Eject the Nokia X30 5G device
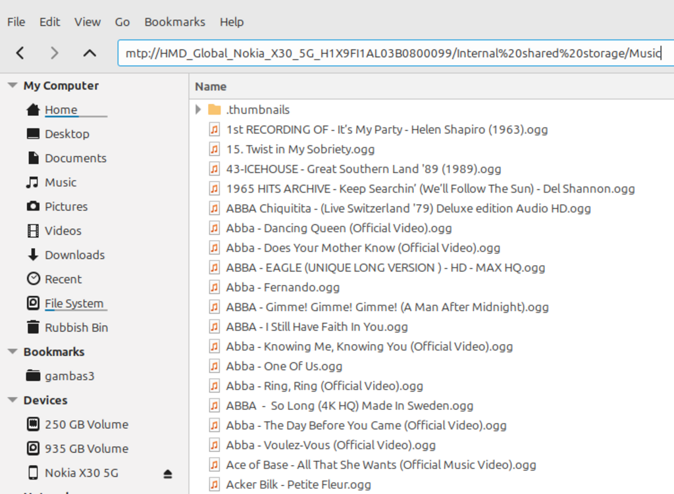Screen dimensions: 674x494 click(168, 474)
